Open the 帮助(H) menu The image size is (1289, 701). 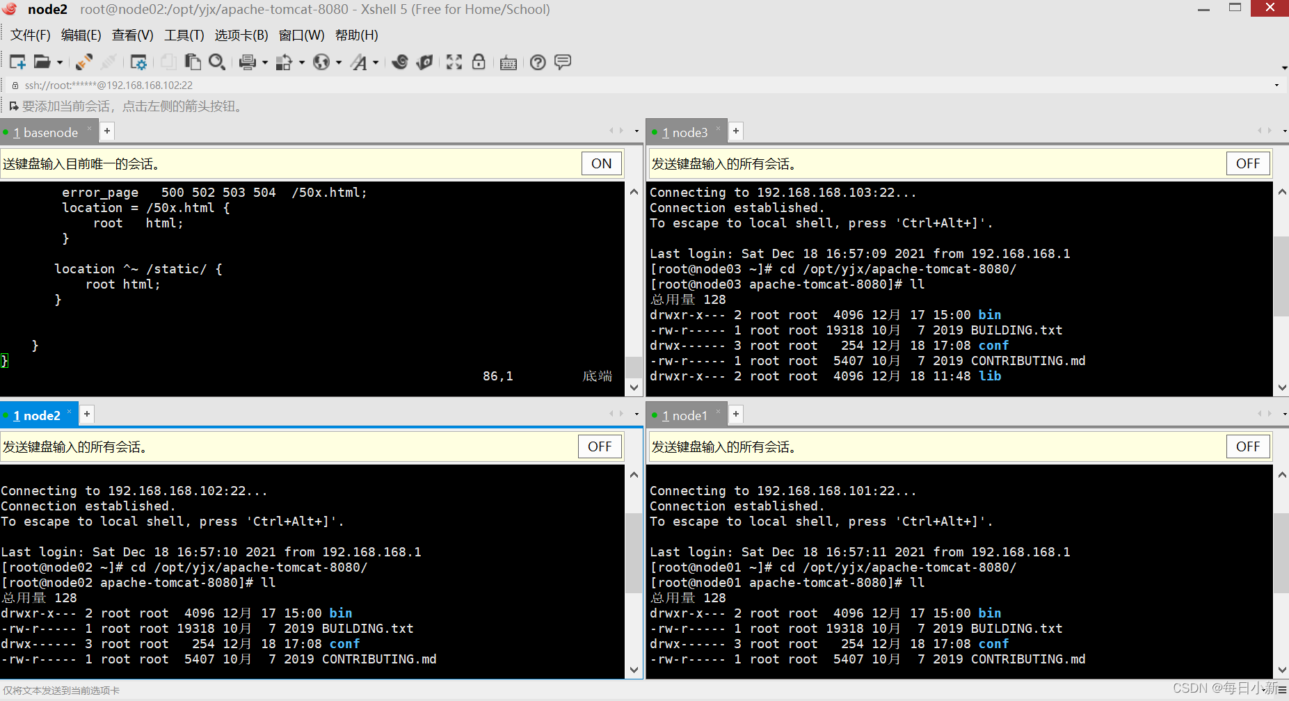357,35
